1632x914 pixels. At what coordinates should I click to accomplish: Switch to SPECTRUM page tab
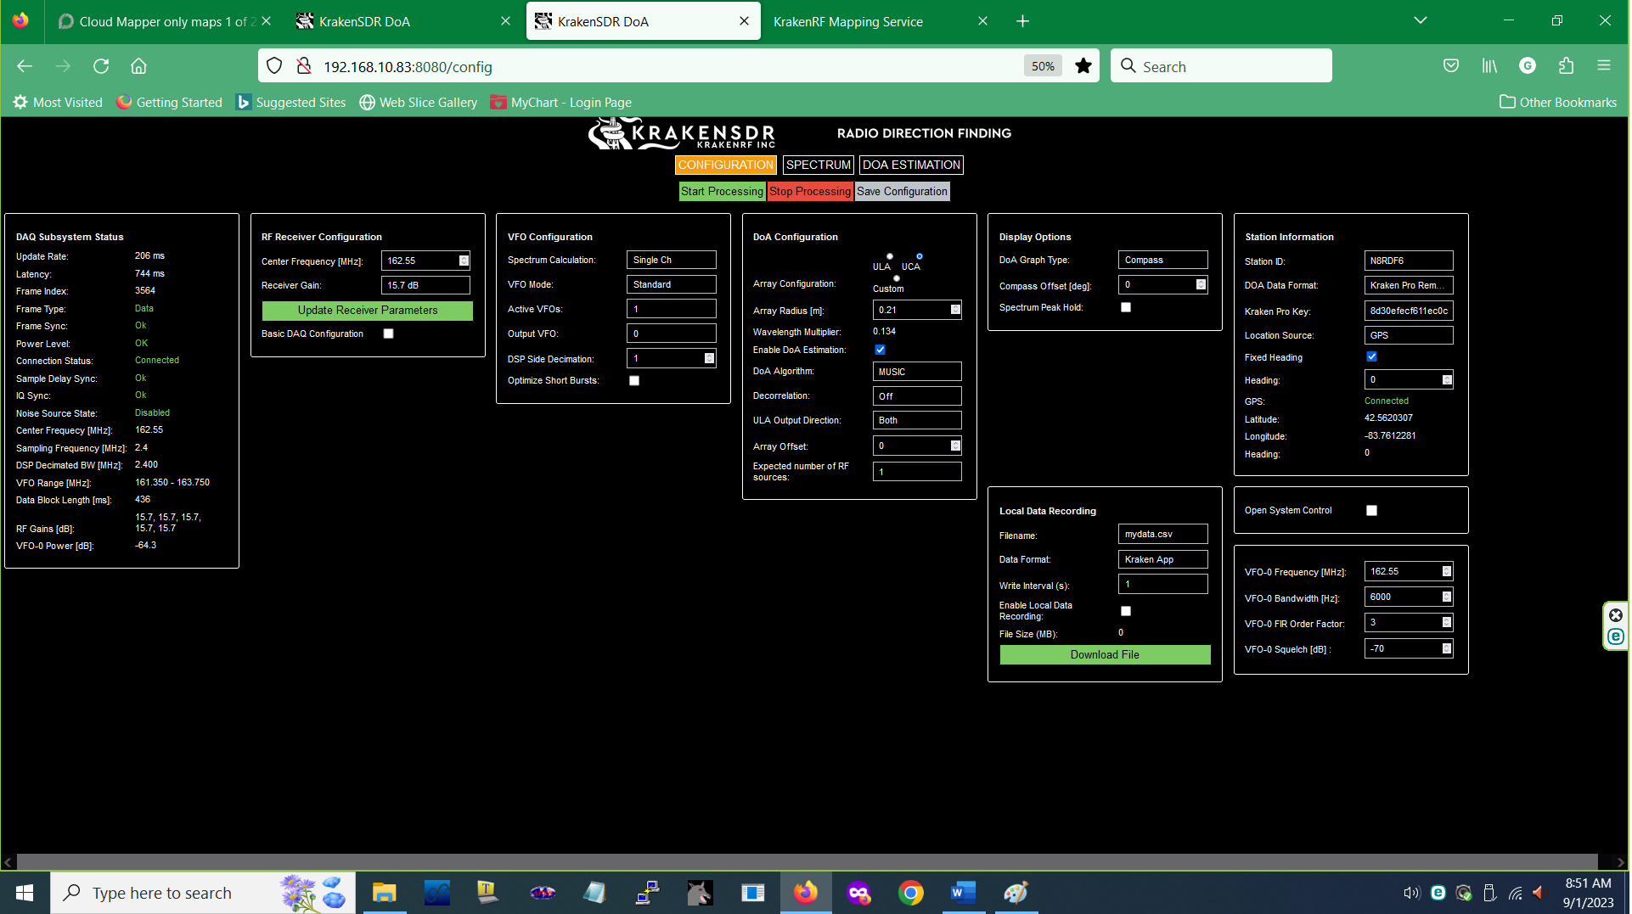pyautogui.click(x=819, y=165)
